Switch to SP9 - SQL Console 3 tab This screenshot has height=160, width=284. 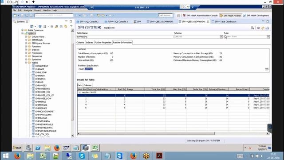click(116, 22)
